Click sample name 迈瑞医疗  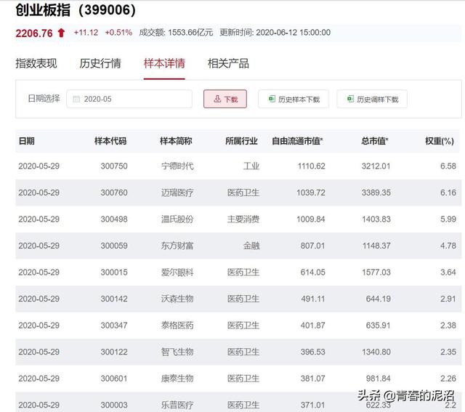[177, 193]
